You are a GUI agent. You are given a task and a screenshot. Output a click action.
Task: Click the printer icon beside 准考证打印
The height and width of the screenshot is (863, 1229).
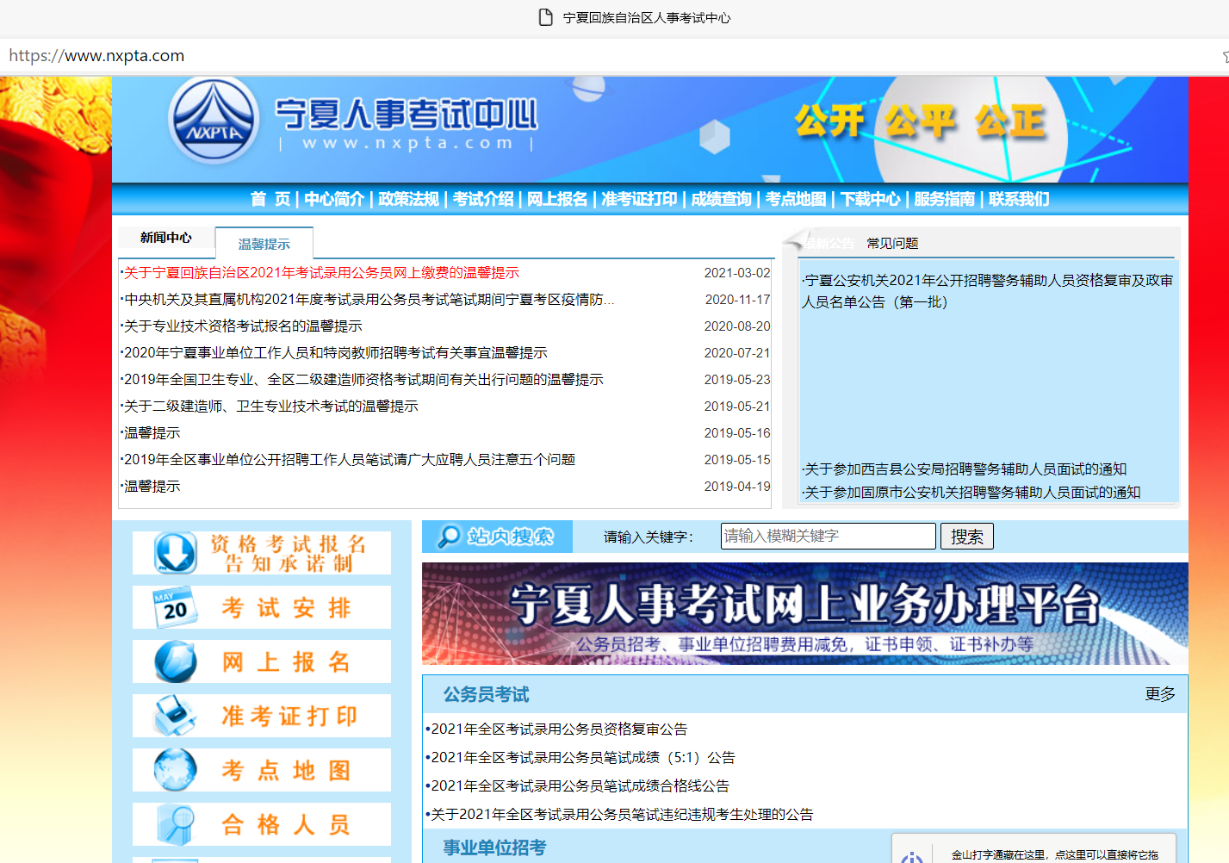tap(176, 716)
